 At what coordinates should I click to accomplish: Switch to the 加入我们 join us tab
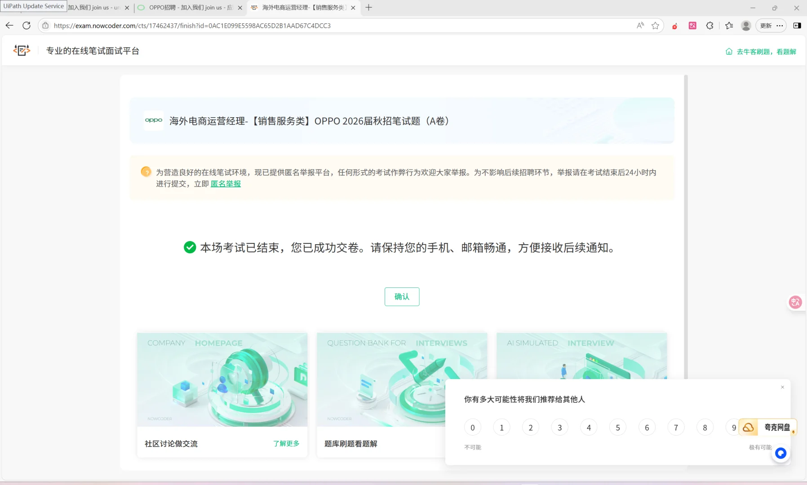93,8
